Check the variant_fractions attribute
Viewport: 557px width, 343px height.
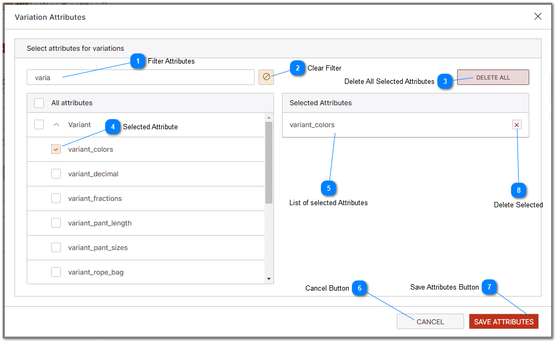coord(56,198)
